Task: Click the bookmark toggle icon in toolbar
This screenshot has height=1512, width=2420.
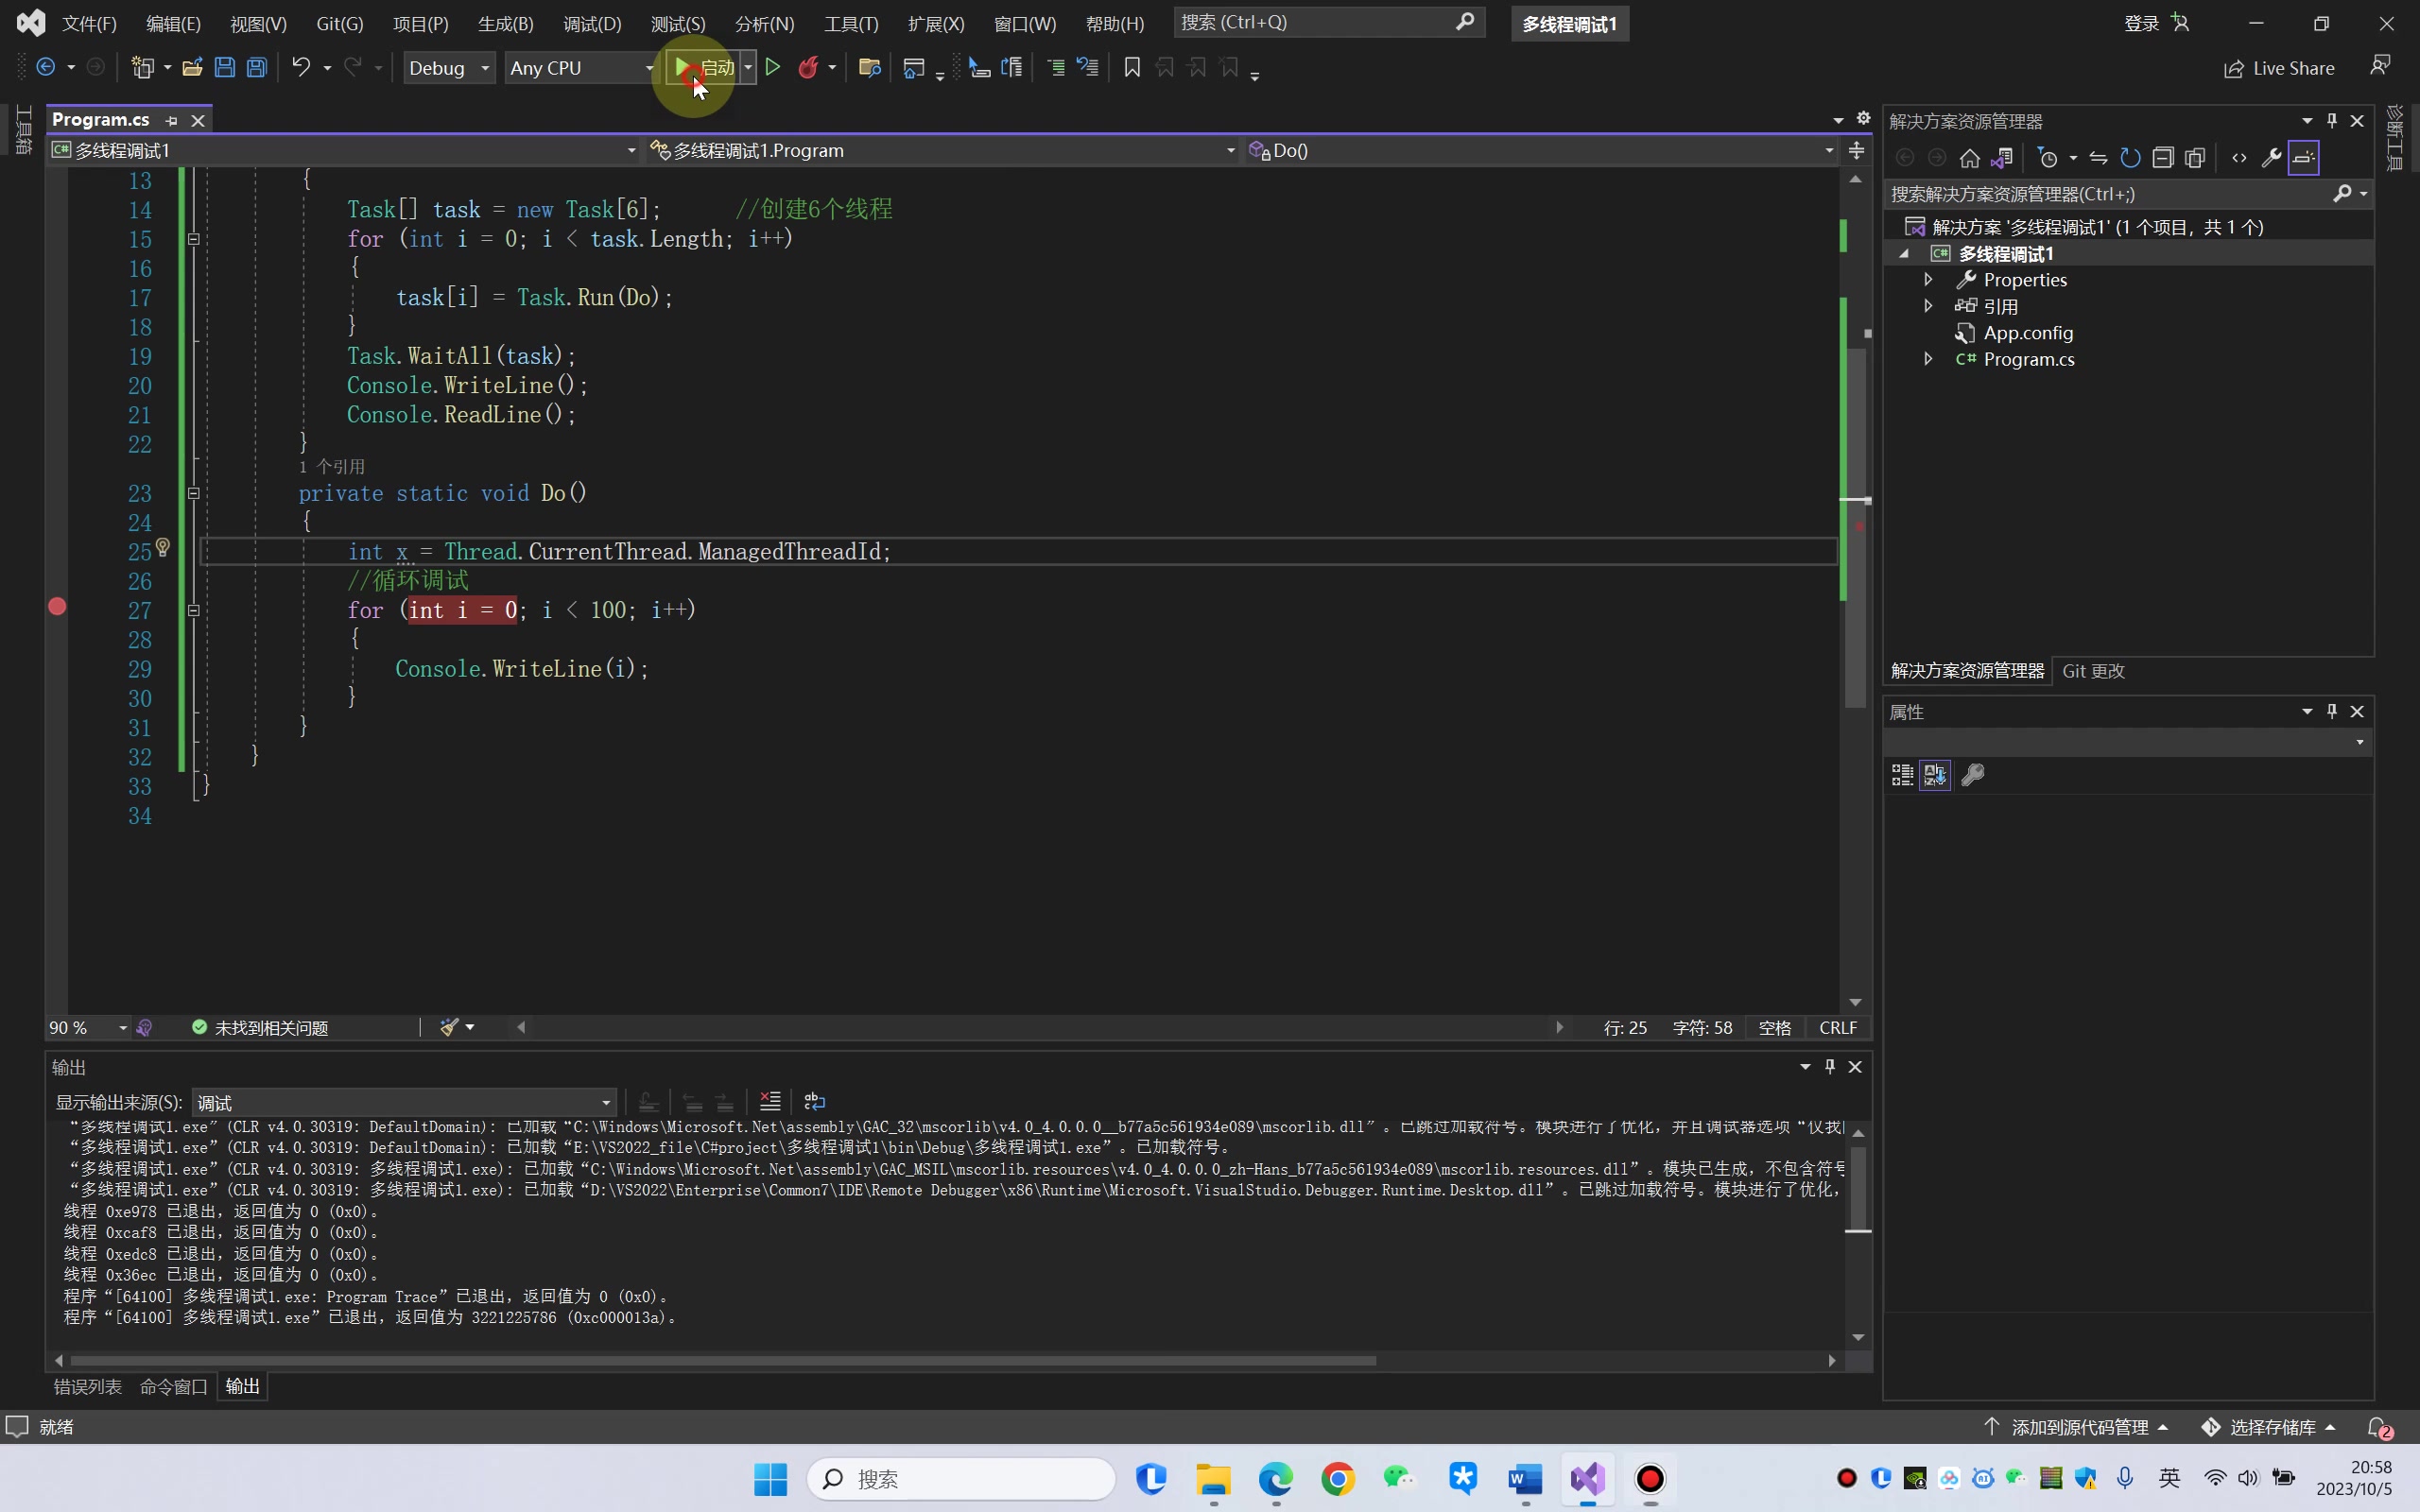Action: tap(1132, 68)
